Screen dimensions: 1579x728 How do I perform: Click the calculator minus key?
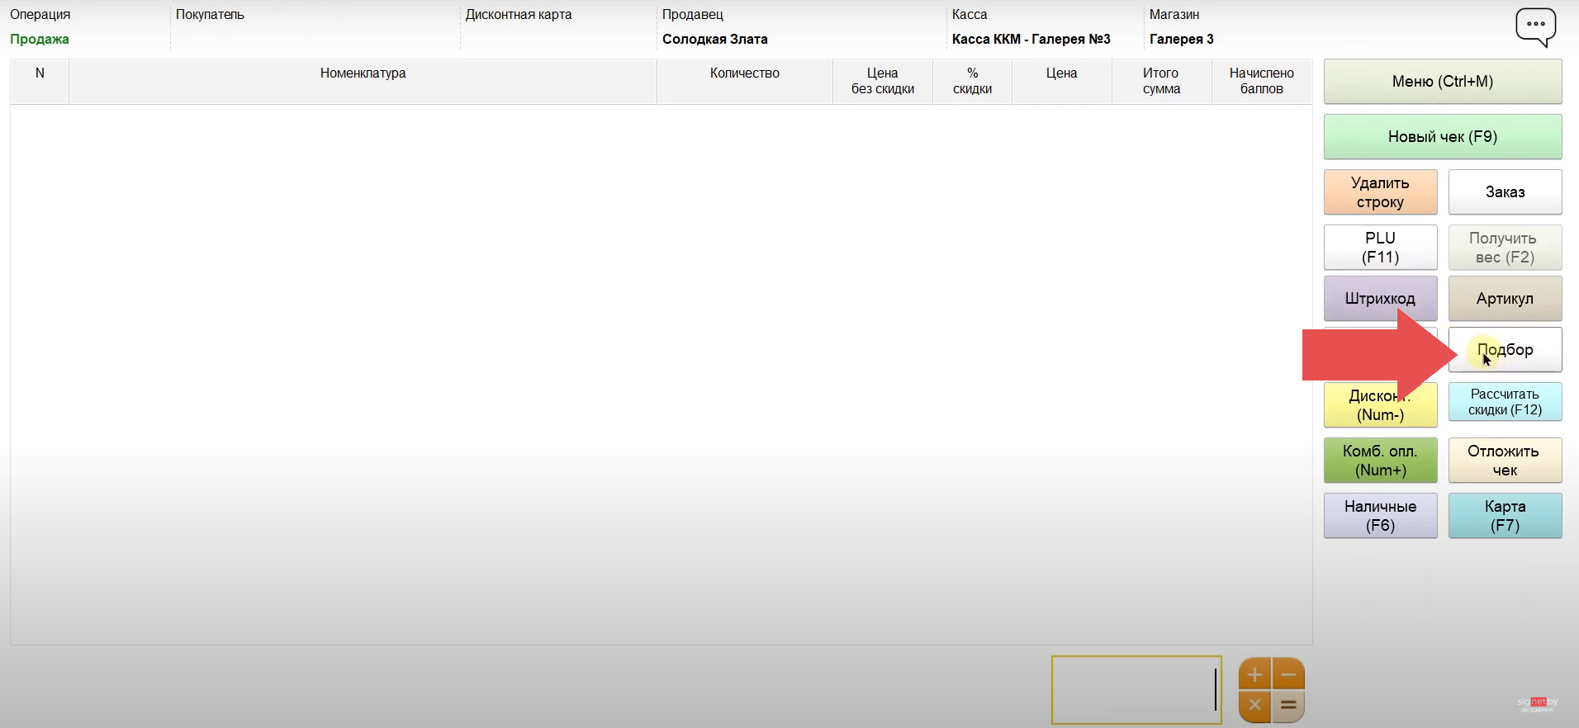[1288, 674]
